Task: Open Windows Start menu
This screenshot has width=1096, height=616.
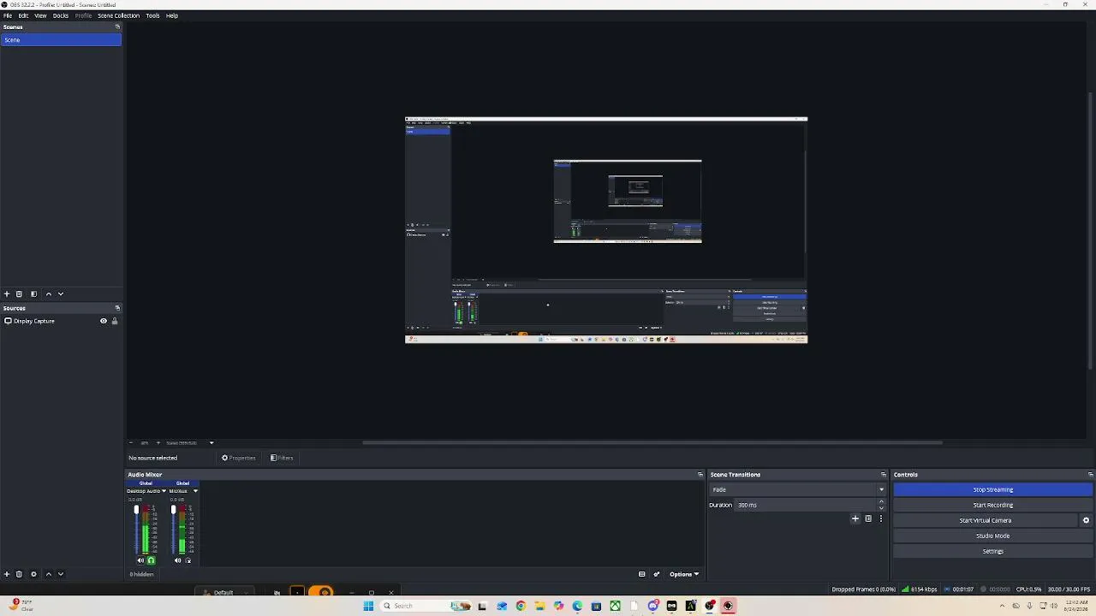Action: (x=368, y=606)
